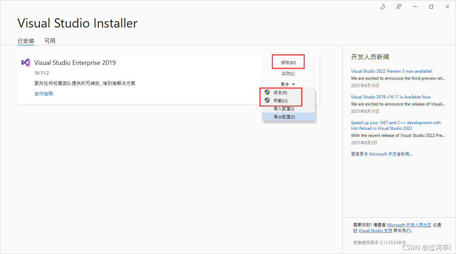Choose 修复(R) from the dropdown menu
Image resolution: width=456 pixels, height=254 pixels.
[x=288, y=92]
